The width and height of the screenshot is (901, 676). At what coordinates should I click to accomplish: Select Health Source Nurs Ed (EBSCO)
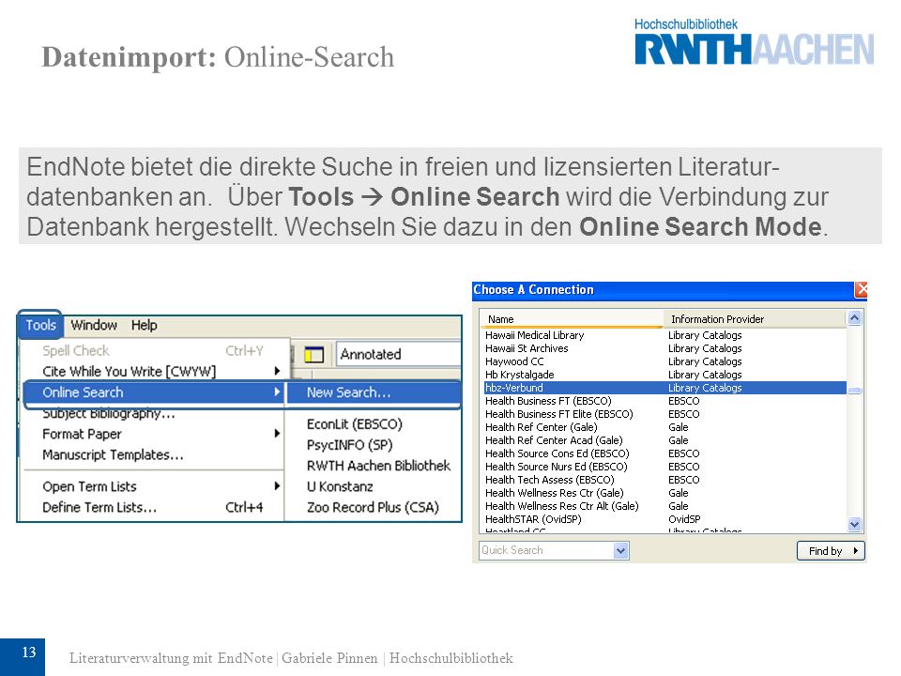664,467
